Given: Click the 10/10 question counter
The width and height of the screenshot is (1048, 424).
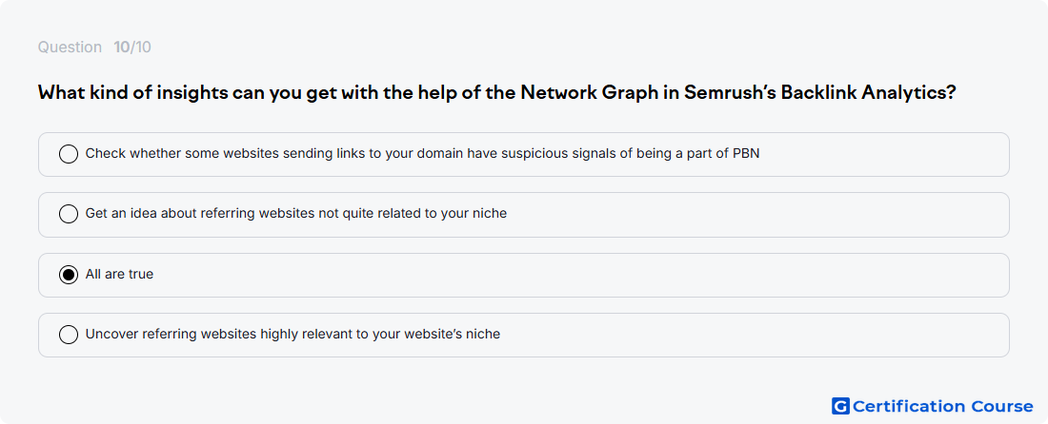Looking at the screenshot, I should [132, 48].
